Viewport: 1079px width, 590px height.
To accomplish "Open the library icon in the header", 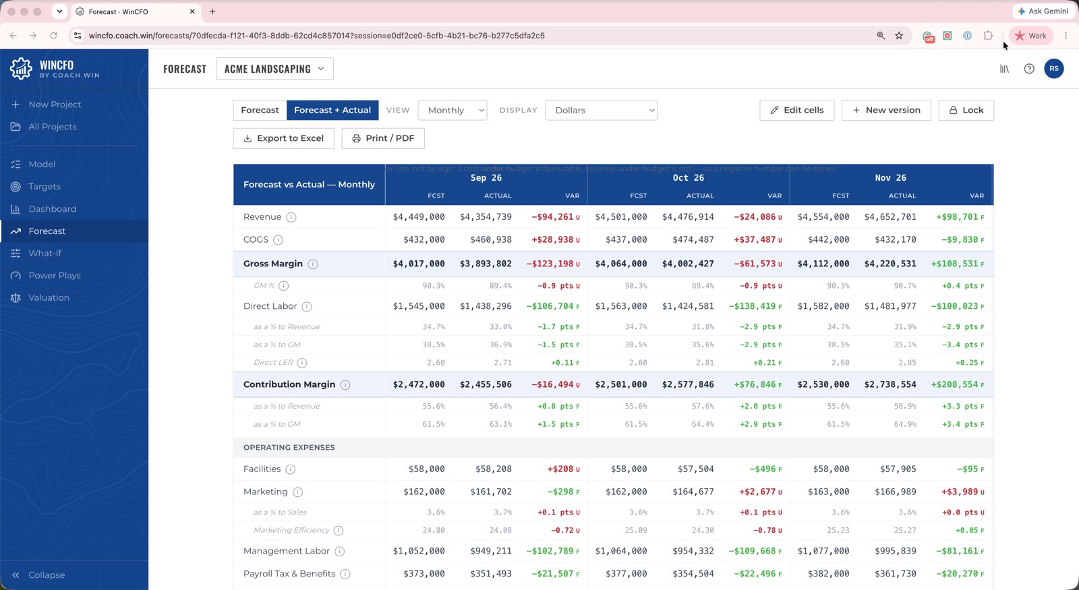I will (1004, 69).
